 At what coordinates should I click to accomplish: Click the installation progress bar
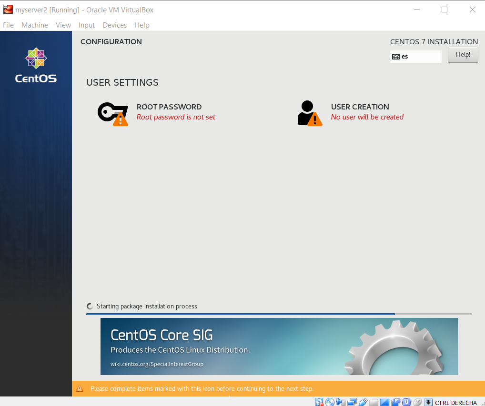(x=279, y=314)
